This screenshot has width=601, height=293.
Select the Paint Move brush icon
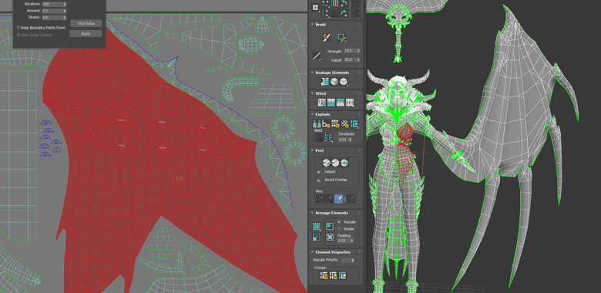[326, 37]
